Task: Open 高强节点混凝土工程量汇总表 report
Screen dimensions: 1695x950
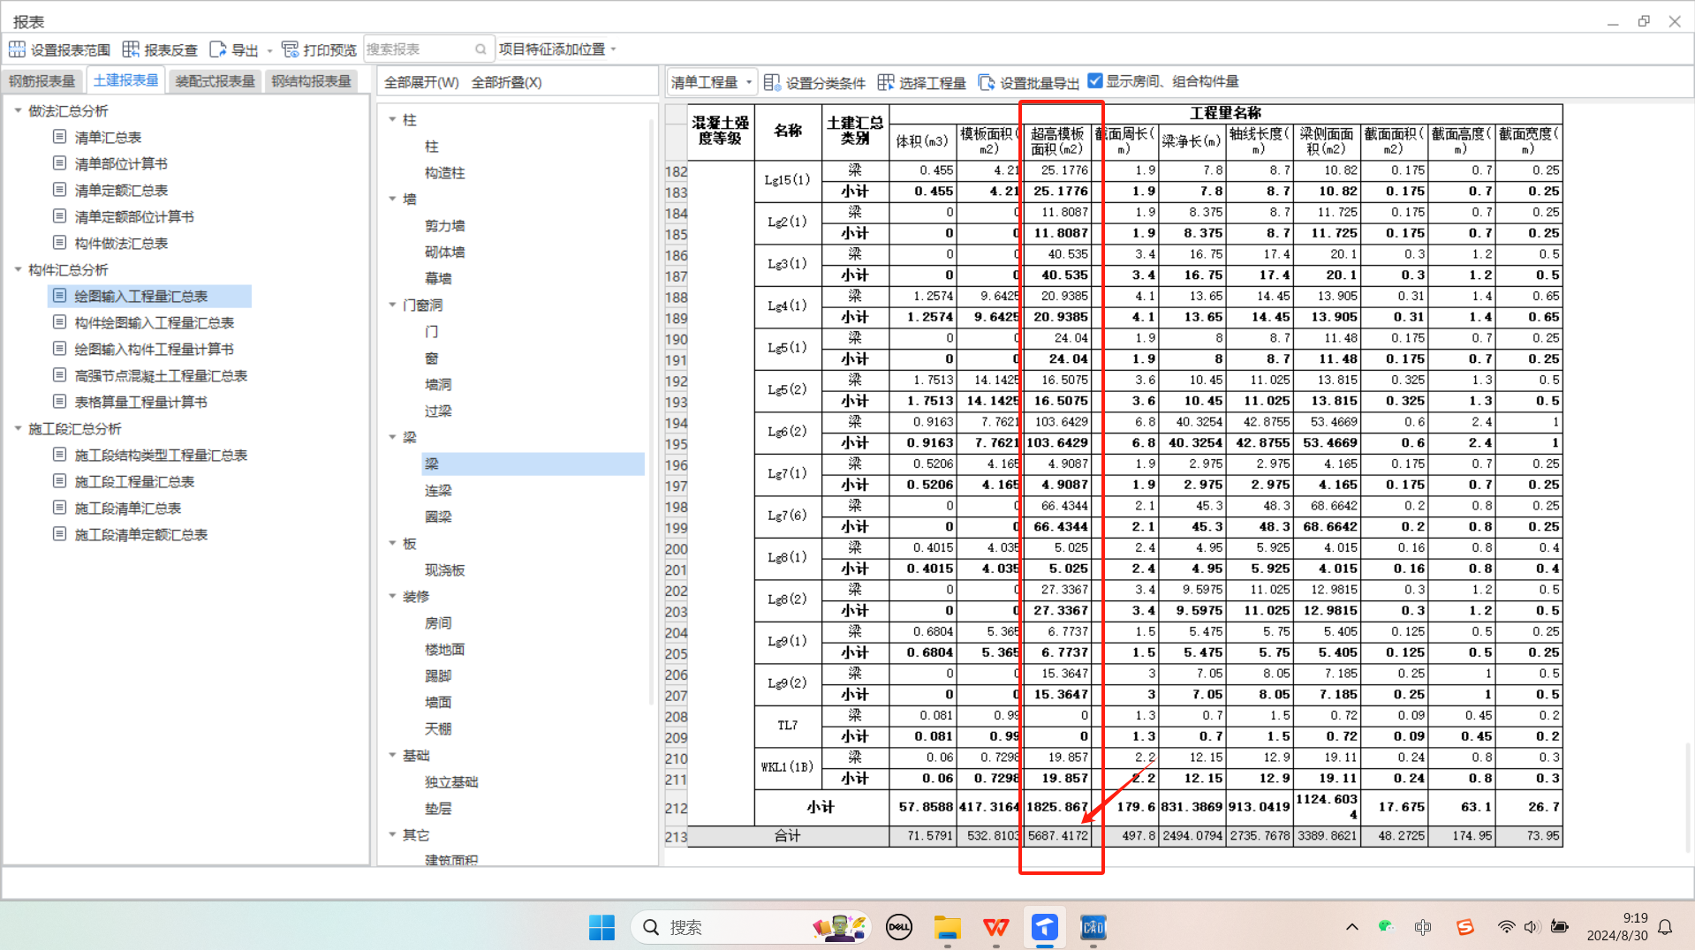Action: (161, 375)
